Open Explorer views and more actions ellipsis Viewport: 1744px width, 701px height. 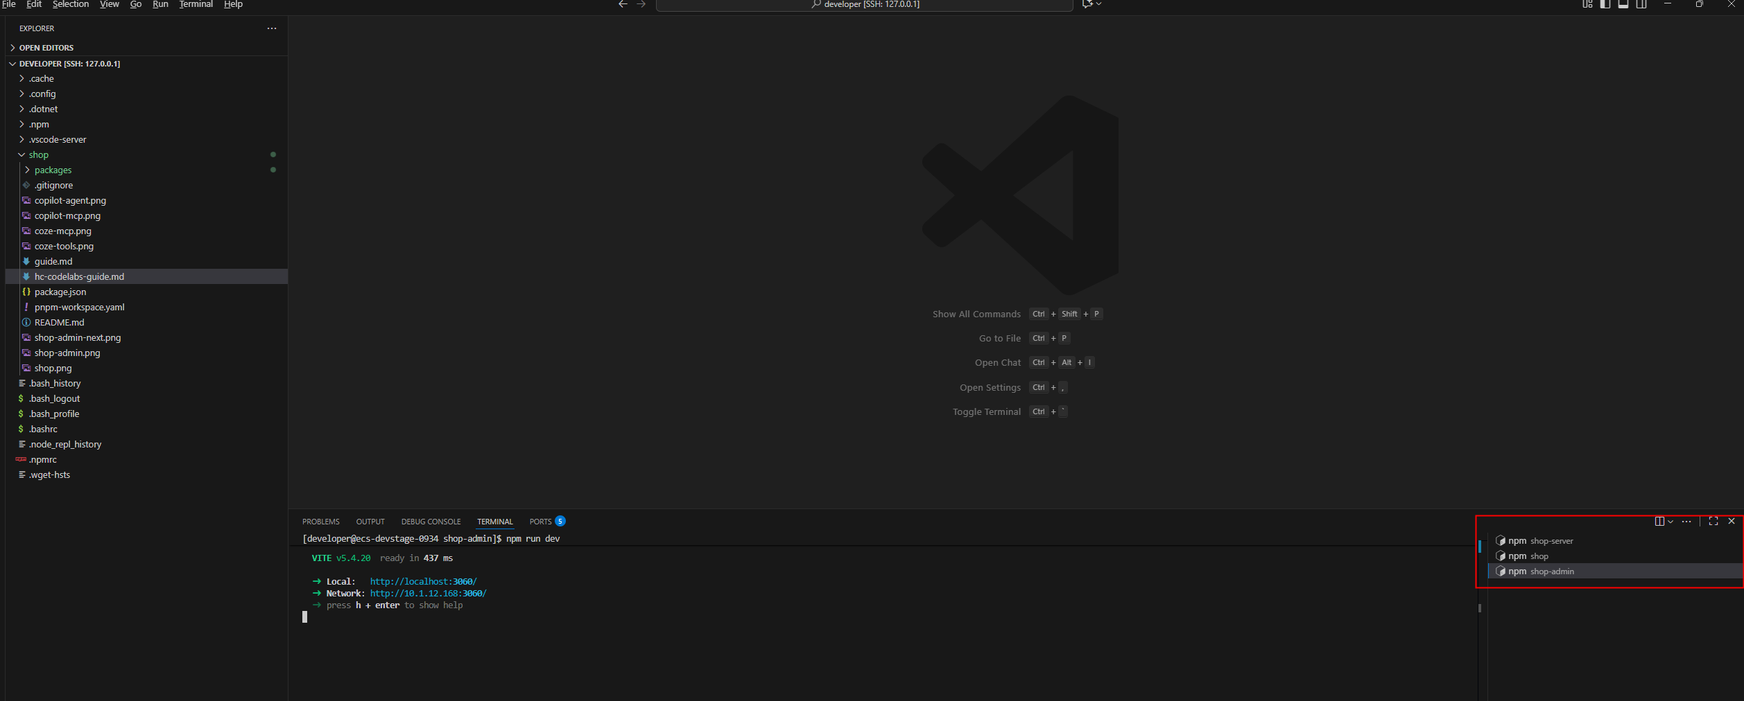[x=272, y=28]
